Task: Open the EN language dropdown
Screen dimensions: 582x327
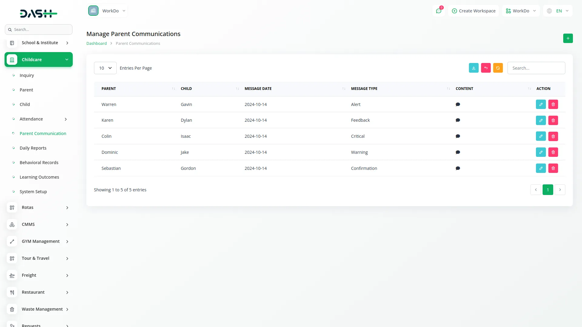Action: [558, 11]
